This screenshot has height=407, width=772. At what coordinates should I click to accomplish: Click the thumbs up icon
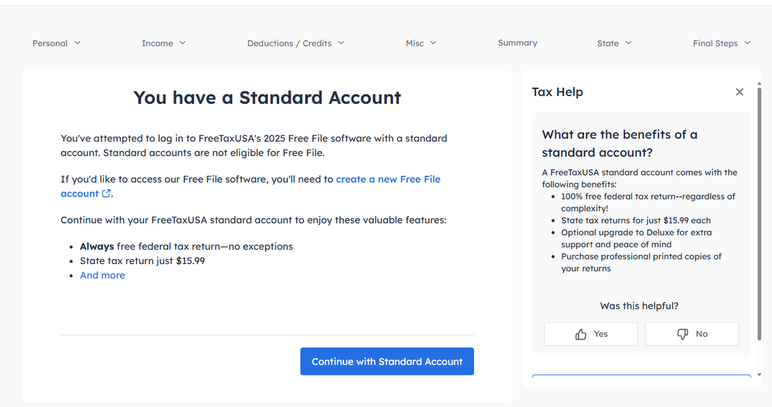pyautogui.click(x=581, y=334)
